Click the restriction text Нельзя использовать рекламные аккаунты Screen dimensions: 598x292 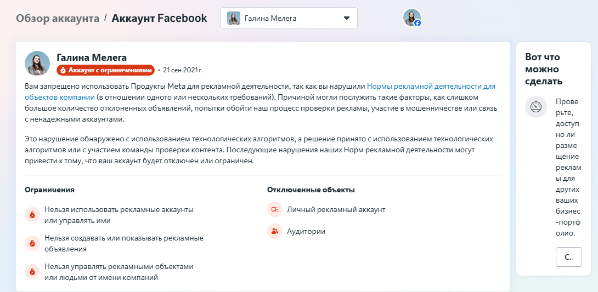119,215
